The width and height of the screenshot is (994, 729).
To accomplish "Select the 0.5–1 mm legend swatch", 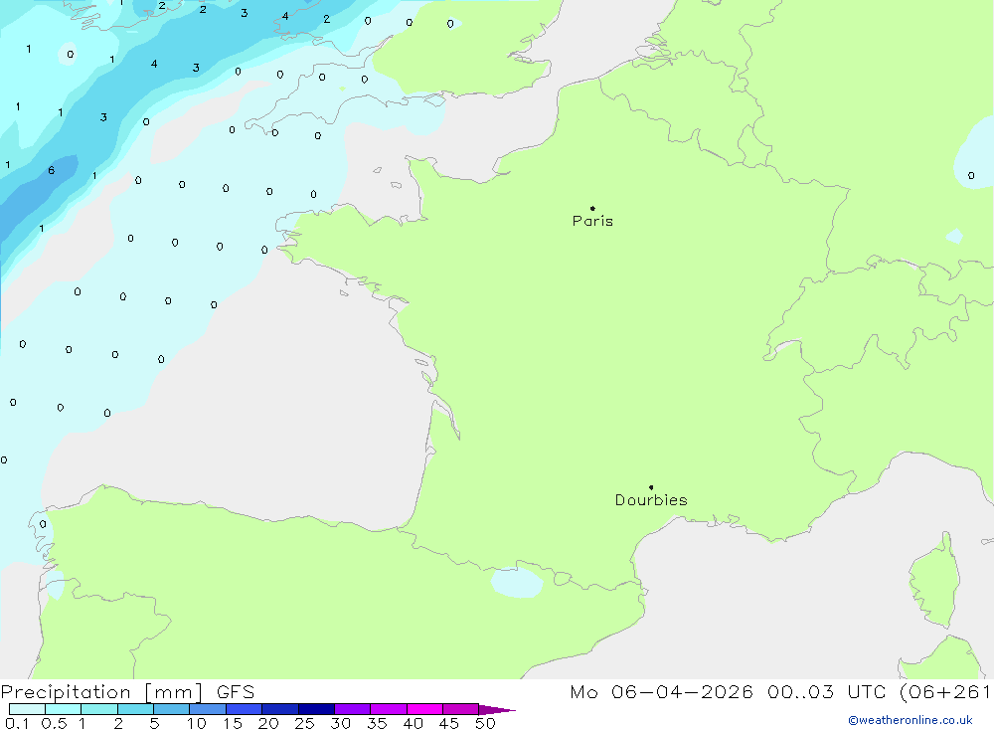I will pos(64,709).
